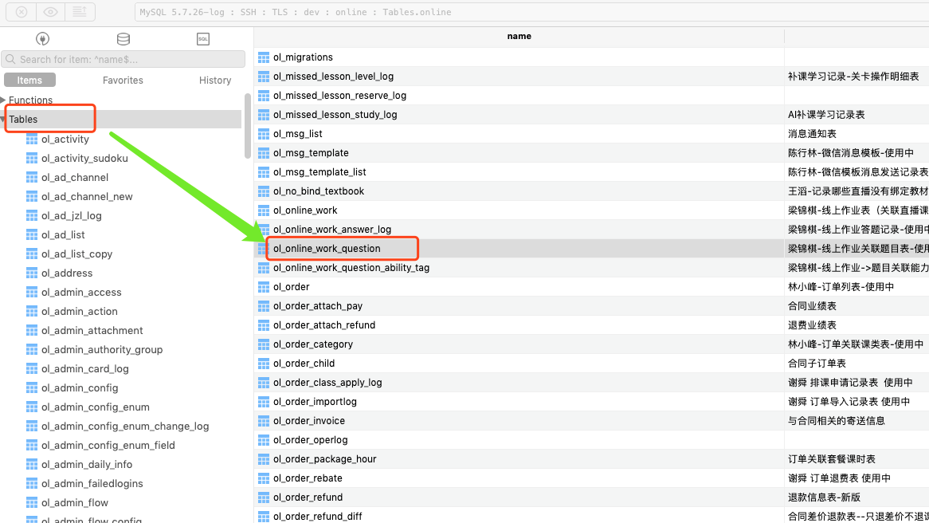Select ol_order_class_apply_log row

(592, 383)
